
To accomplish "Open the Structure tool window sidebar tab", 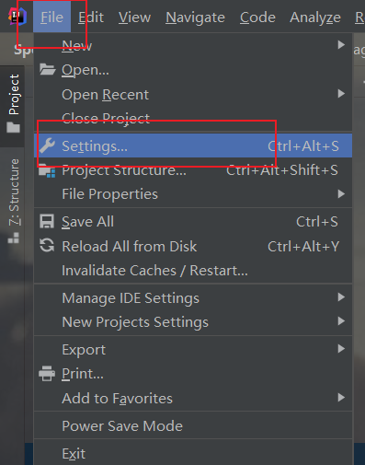I will pos(14,201).
